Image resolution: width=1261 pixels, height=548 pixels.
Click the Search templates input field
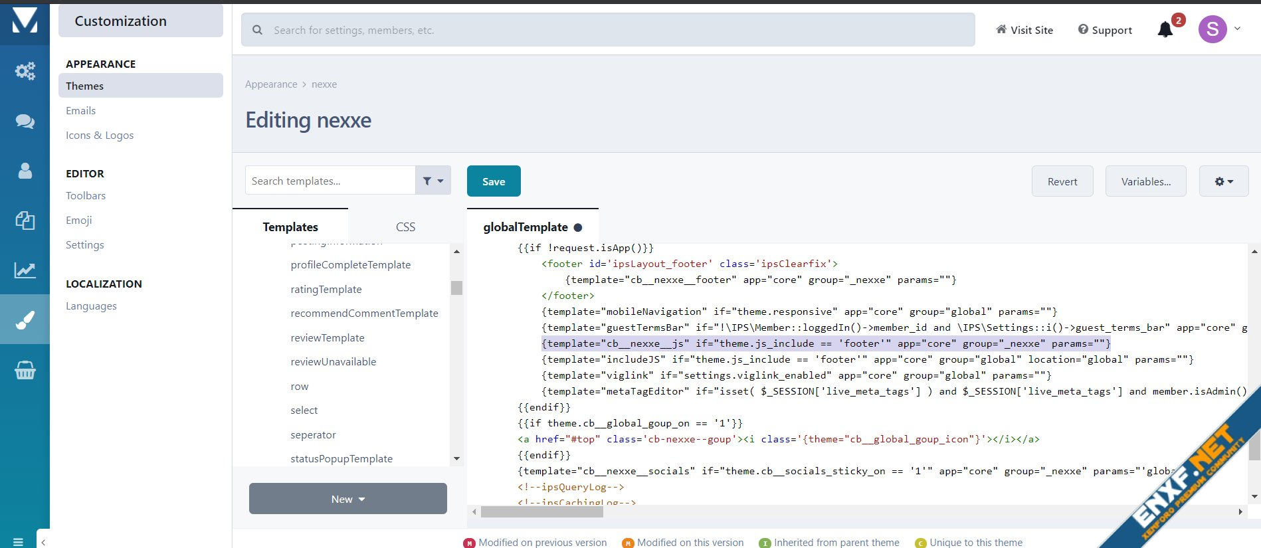(x=330, y=181)
